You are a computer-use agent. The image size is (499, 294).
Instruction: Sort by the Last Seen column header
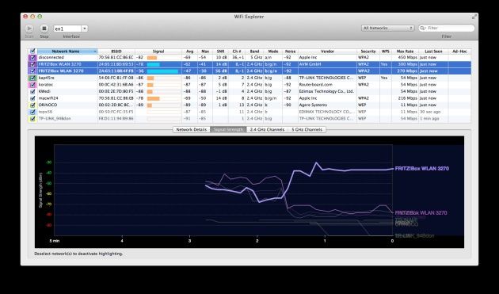point(433,52)
